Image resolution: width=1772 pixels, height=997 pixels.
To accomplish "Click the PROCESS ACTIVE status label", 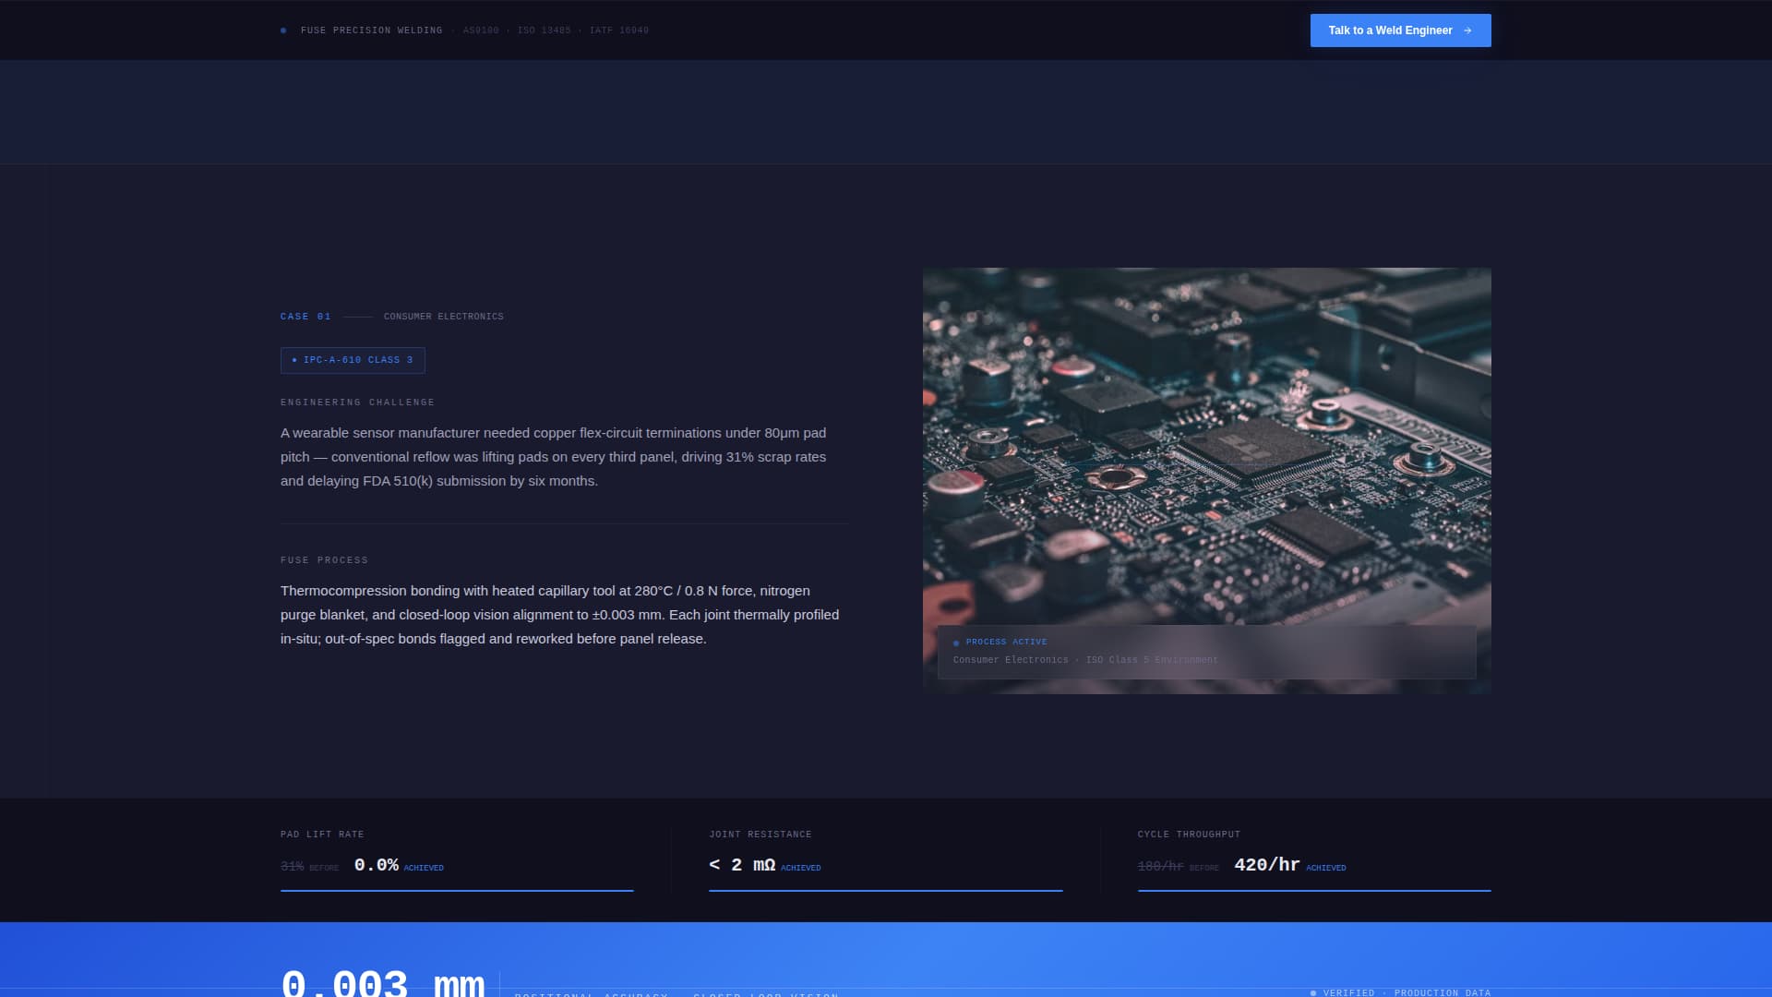I will point(1006,642).
